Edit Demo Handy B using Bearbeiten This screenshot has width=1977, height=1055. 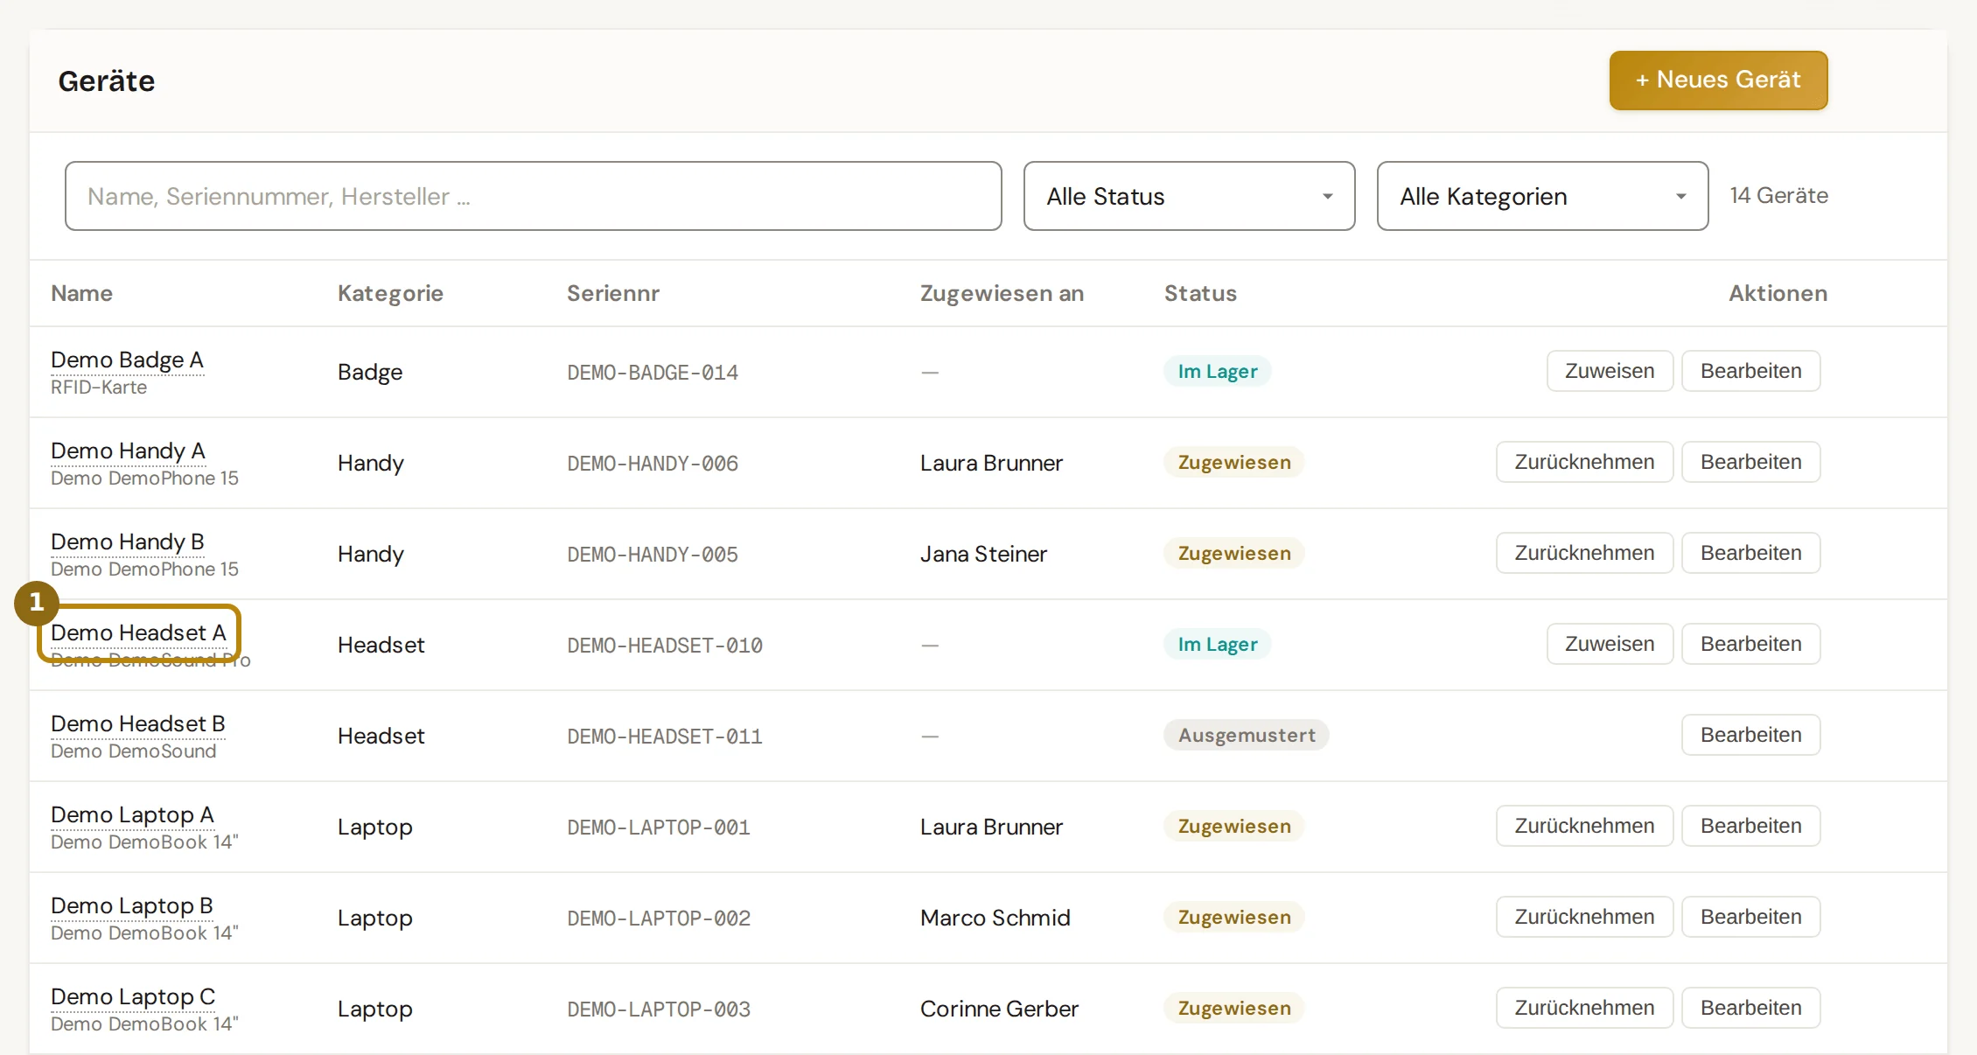pos(1750,553)
